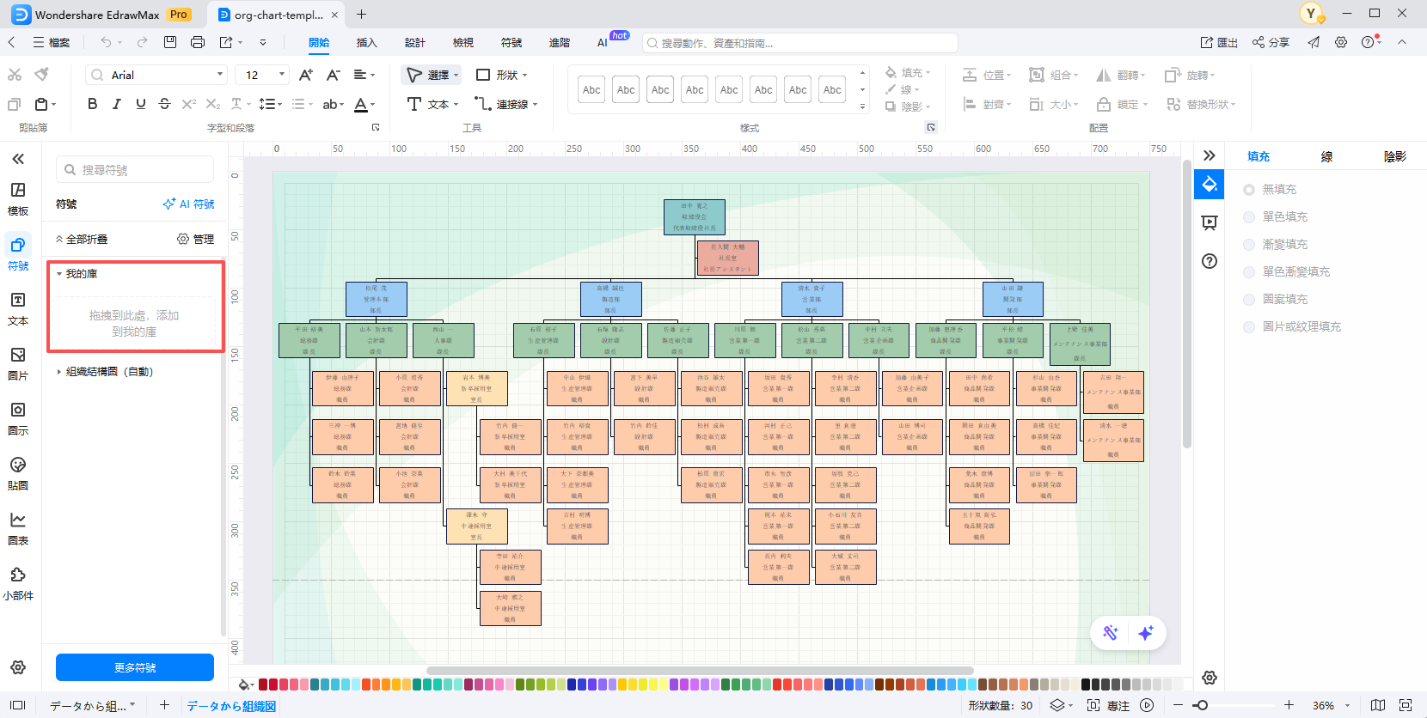Open the Arial font family dropdown
The width and height of the screenshot is (1427, 718).
[x=156, y=75]
